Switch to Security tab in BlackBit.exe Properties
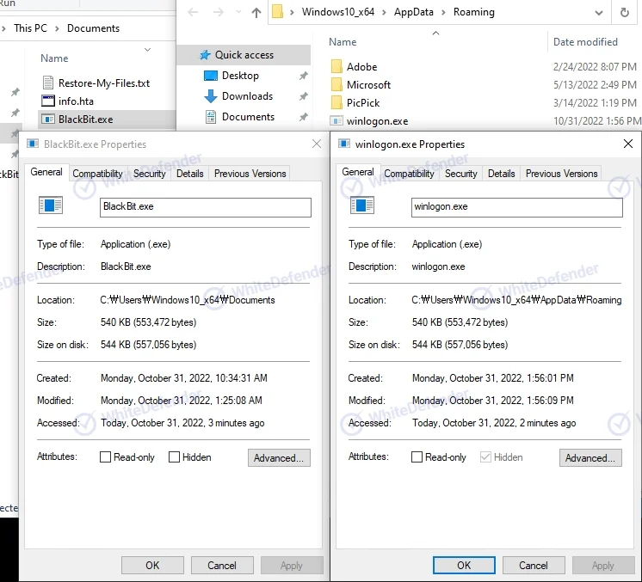This screenshot has width=642, height=582. [149, 174]
